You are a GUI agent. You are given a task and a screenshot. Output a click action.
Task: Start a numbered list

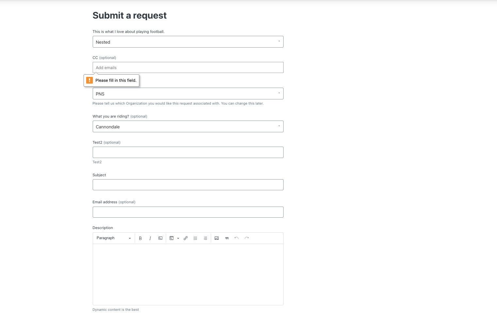tap(205, 238)
